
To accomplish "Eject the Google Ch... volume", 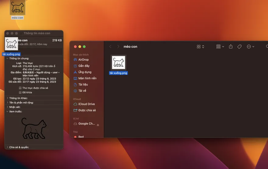I will click(98, 125).
